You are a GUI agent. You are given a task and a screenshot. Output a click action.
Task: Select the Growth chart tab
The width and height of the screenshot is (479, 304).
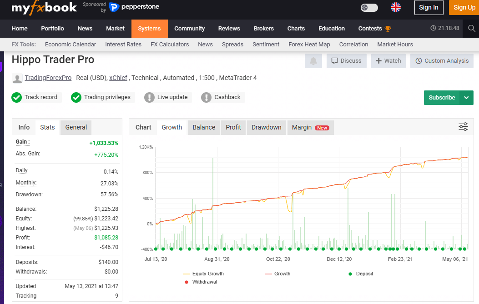point(172,127)
